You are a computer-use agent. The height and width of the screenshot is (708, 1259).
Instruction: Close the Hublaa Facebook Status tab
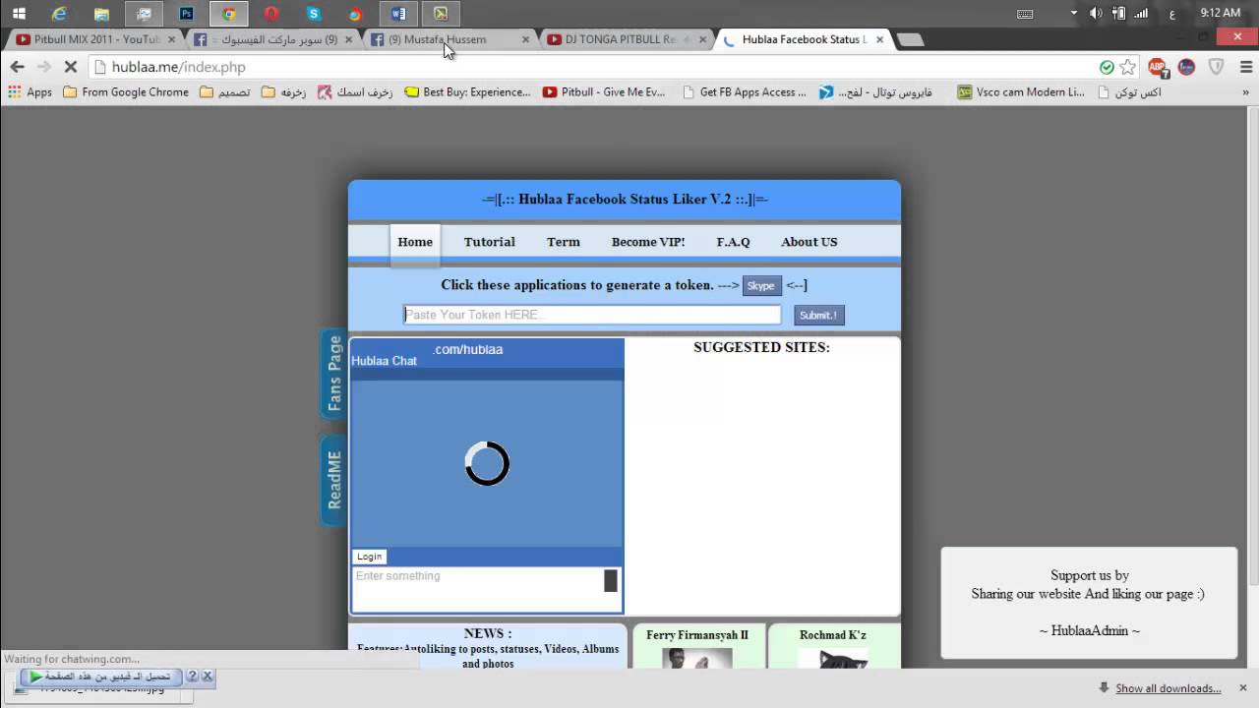click(879, 39)
